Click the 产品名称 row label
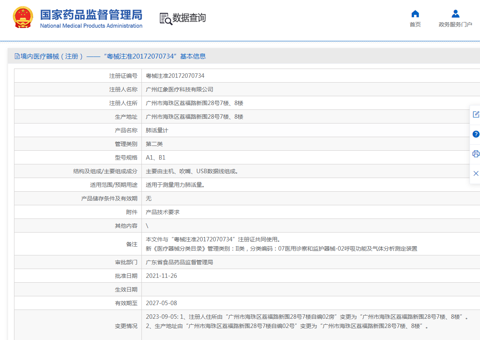 coord(126,130)
